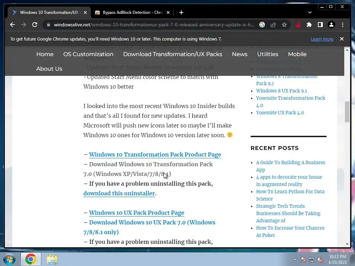
Task: Show hidden system tray icons
Action: [x=295, y=259]
